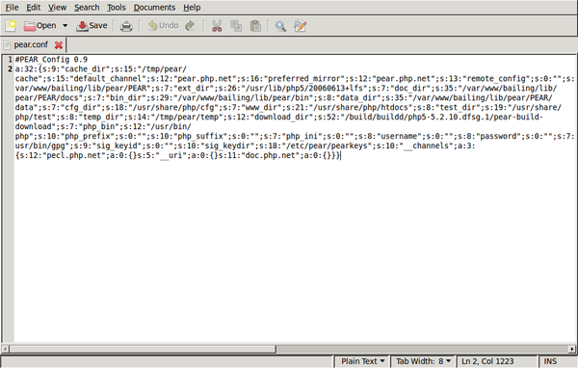Screen dimensions: 578x368
Task: Open the Plain Text language dropdown
Action: pos(362,361)
